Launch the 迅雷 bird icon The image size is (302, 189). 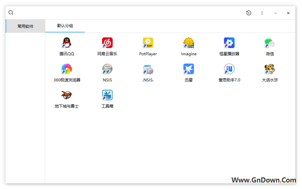[189, 69]
